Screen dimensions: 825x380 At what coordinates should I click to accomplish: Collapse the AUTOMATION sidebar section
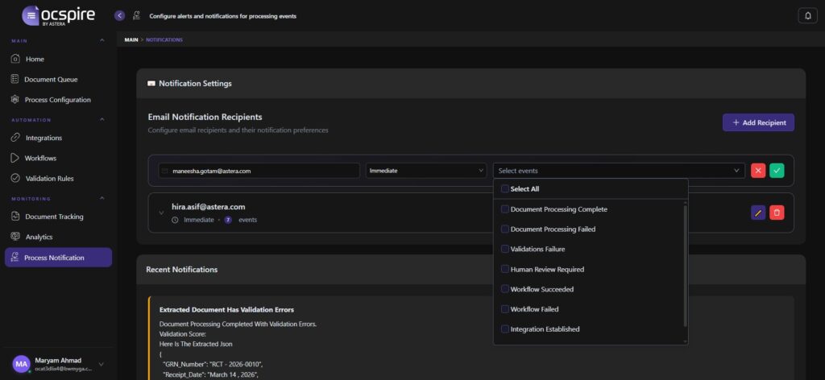coord(102,119)
